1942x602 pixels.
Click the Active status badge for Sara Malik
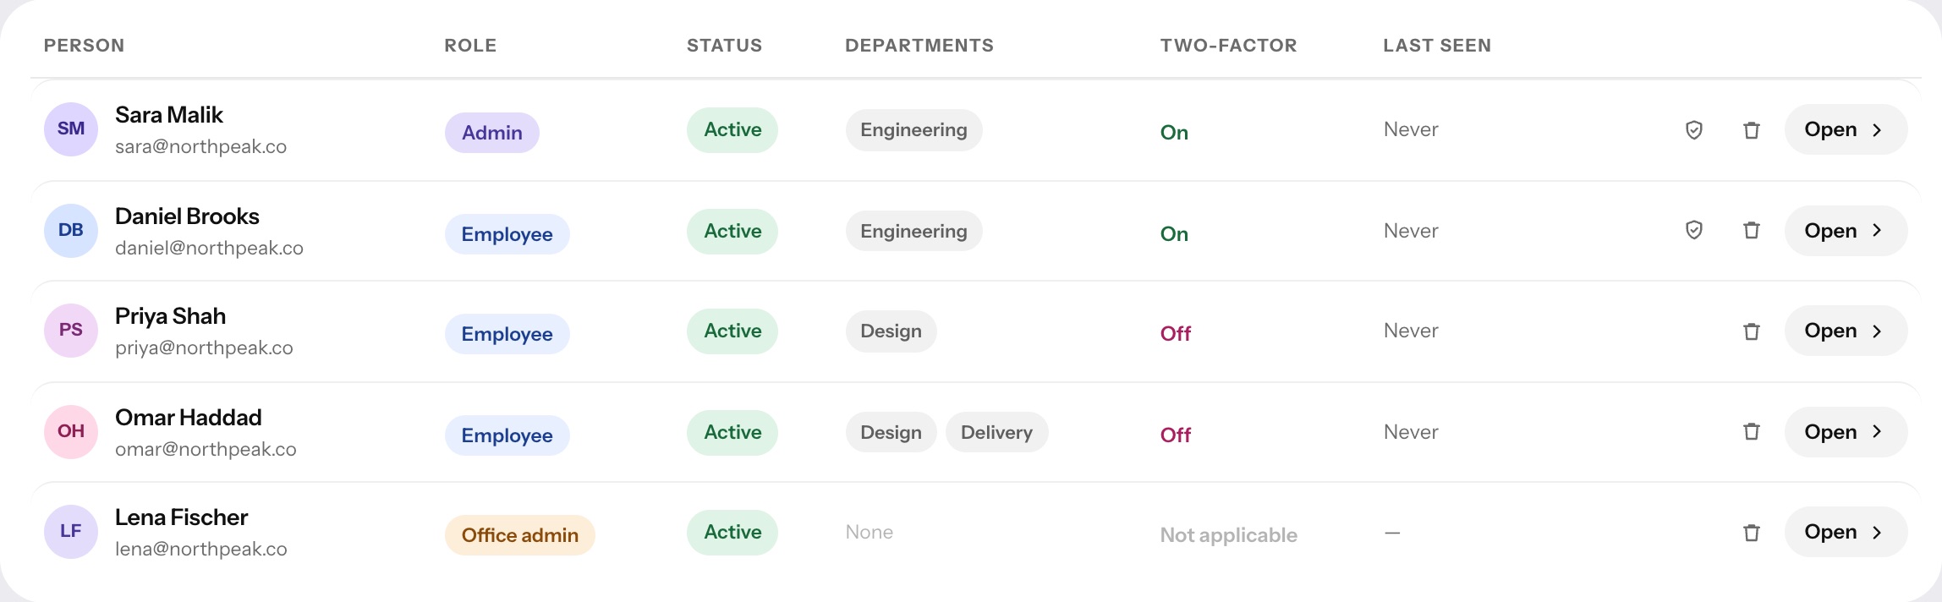732,129
